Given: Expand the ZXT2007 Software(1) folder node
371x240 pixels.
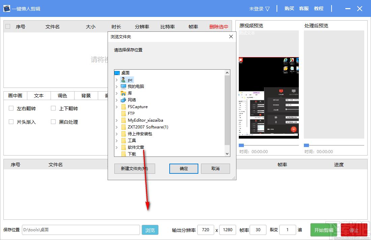Looking at the screenshot, I should (x=116, y=127).
